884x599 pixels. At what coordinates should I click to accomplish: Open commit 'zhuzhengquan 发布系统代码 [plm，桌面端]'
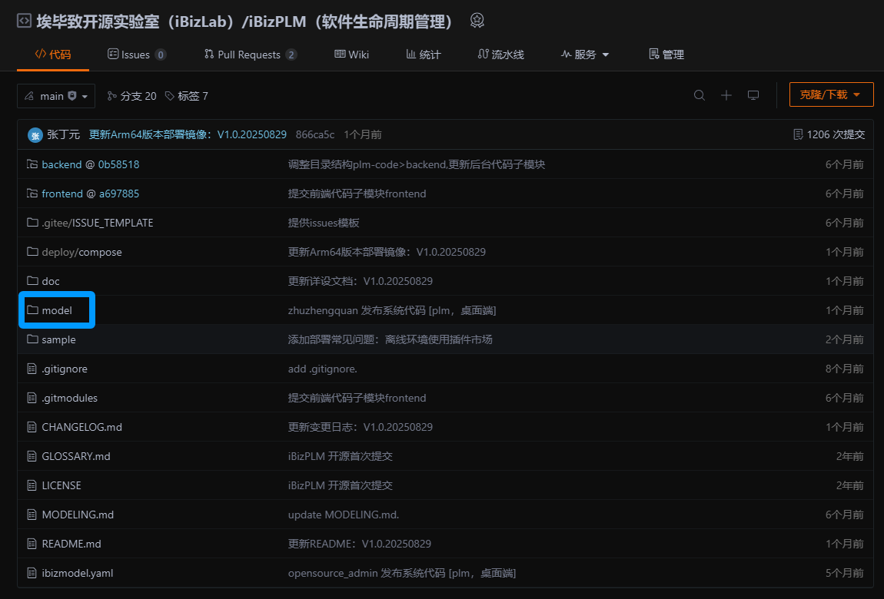(392, 310)
